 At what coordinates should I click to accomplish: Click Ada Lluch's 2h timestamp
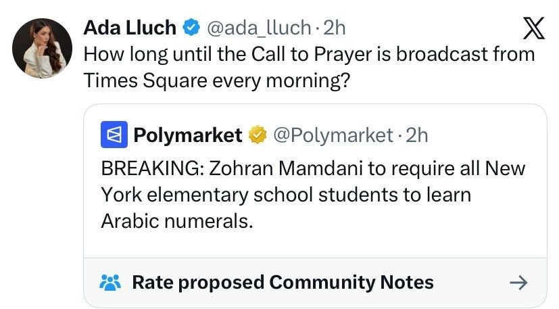point(335,28)
